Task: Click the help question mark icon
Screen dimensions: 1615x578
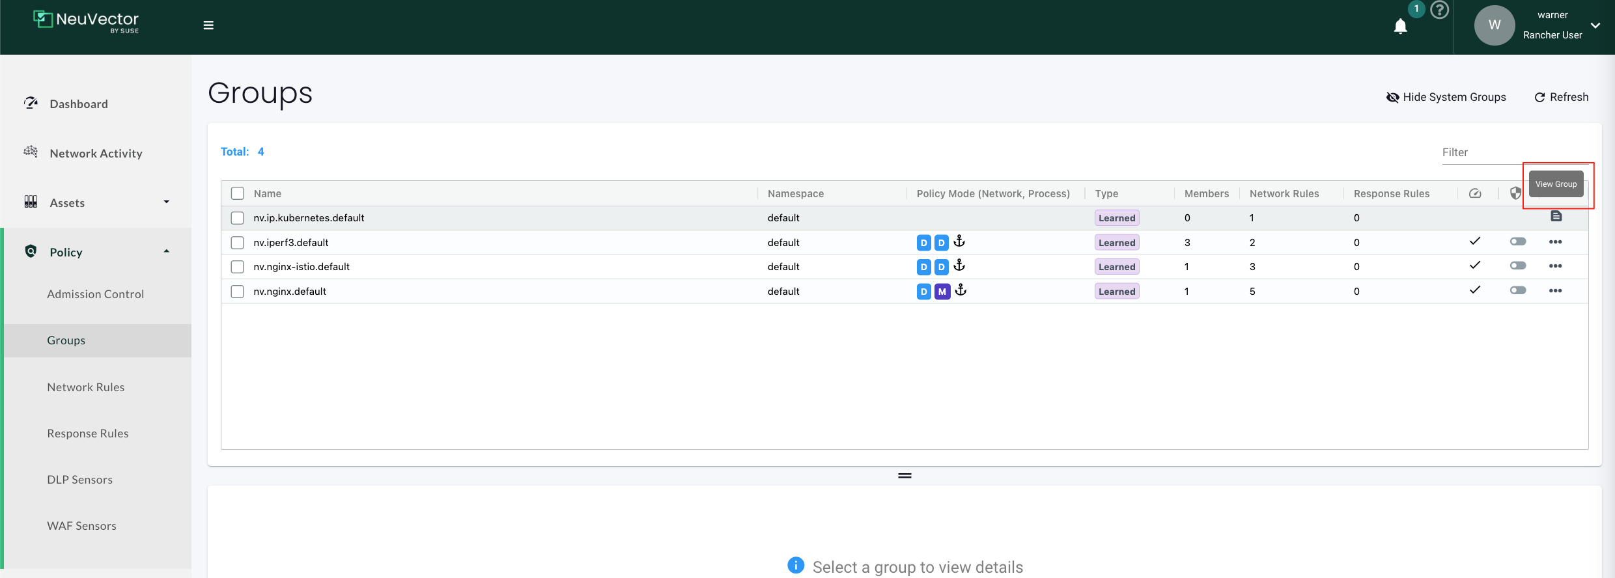Action: coord(1439,10)
